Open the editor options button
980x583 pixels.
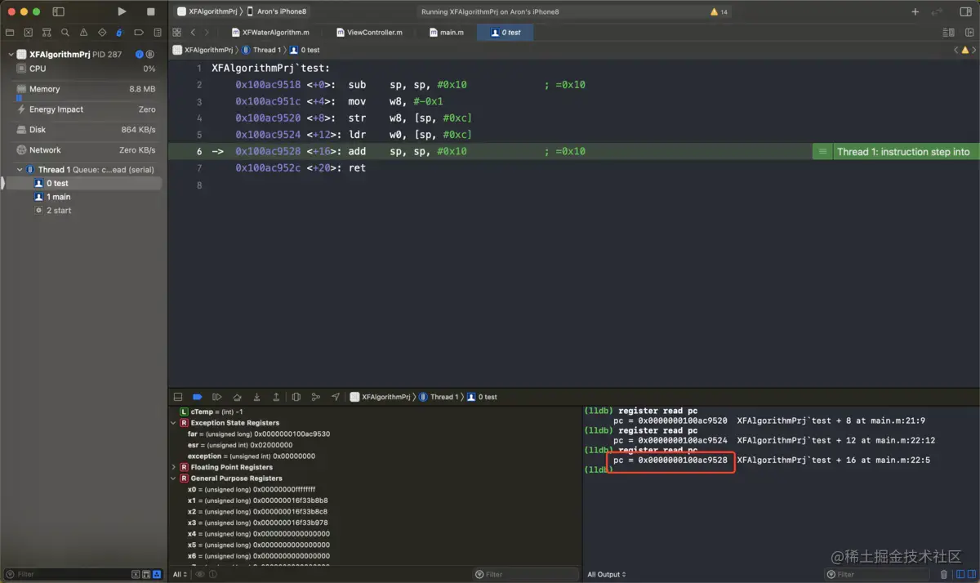click(x=948, y=33)
